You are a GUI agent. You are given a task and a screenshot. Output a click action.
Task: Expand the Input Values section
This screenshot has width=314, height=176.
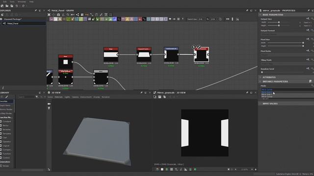(x=260, y=104)
